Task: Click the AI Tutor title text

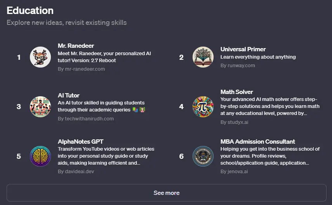Action: coord(69,95)
